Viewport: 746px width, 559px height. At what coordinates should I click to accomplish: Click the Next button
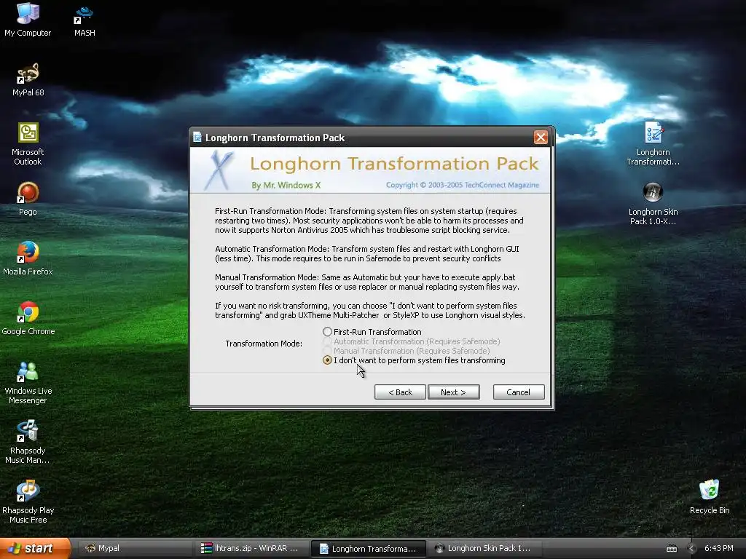click(x=453, y=392)
